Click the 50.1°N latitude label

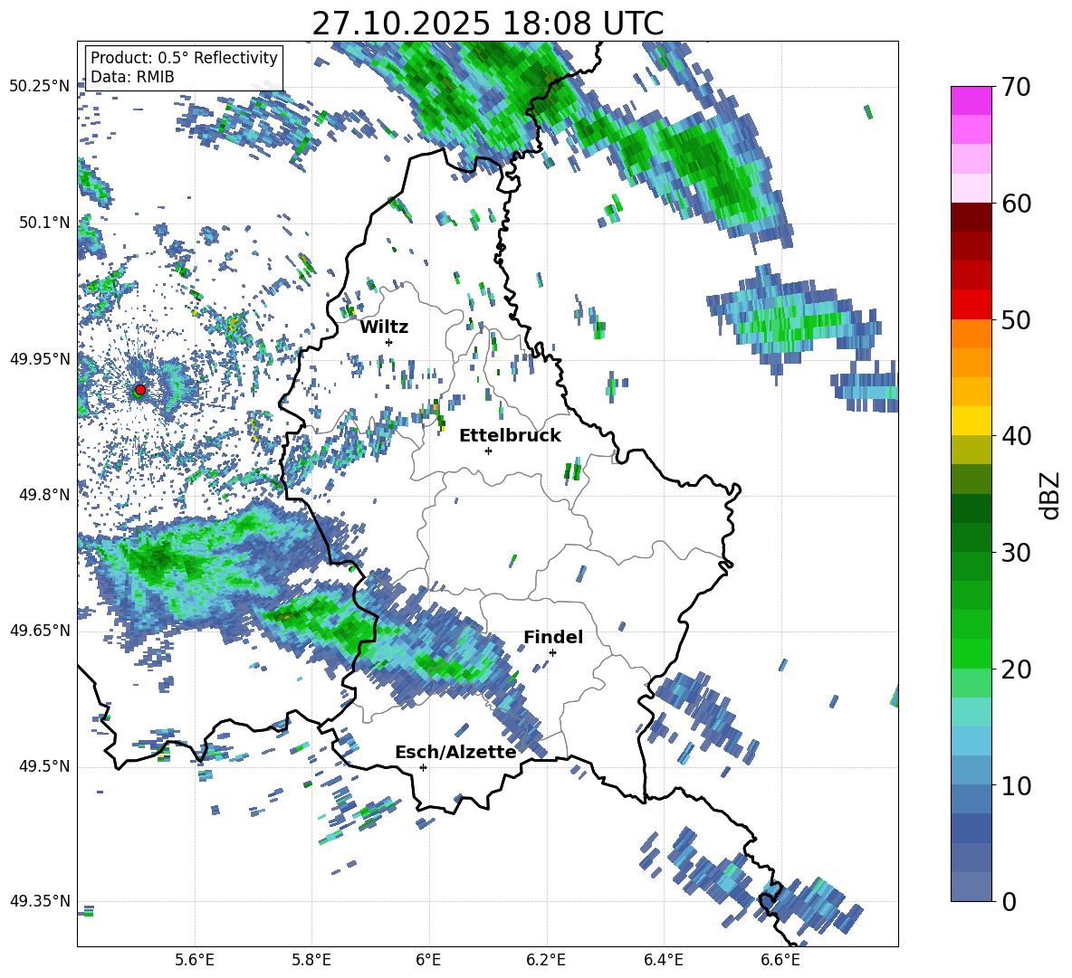click(x=44, y=223)
